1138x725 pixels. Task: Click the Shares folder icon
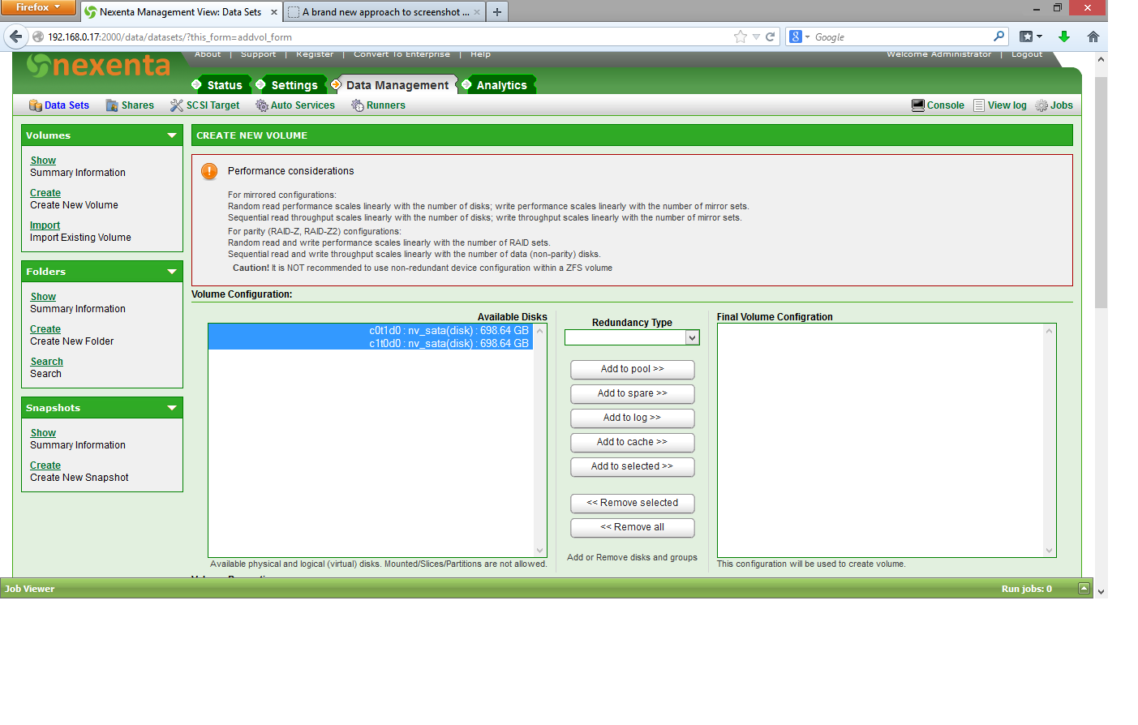coord(112,105)
